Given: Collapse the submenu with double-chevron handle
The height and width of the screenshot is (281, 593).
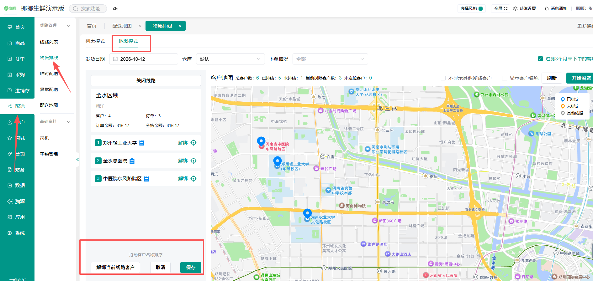Looking at the screenshot, I should click(x=77, y=160).
